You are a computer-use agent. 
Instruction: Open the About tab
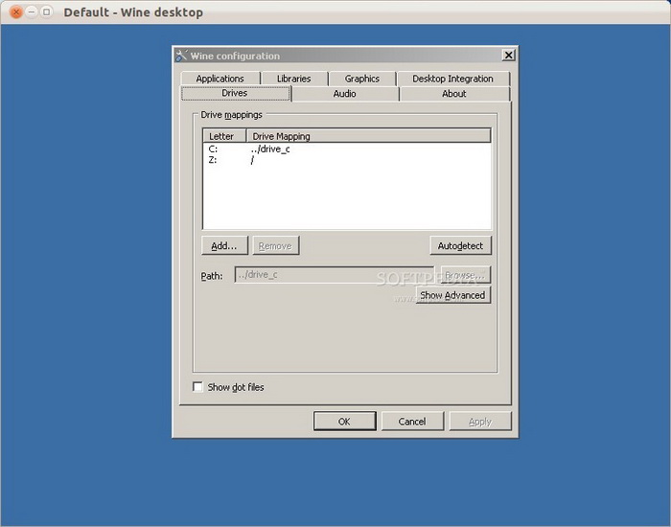tap(454, 94)
